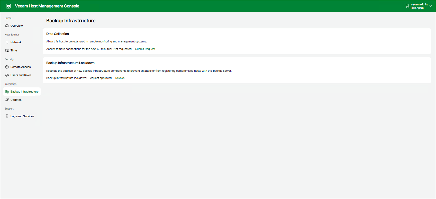Click the Logs and Services document icon

(7, 116)
